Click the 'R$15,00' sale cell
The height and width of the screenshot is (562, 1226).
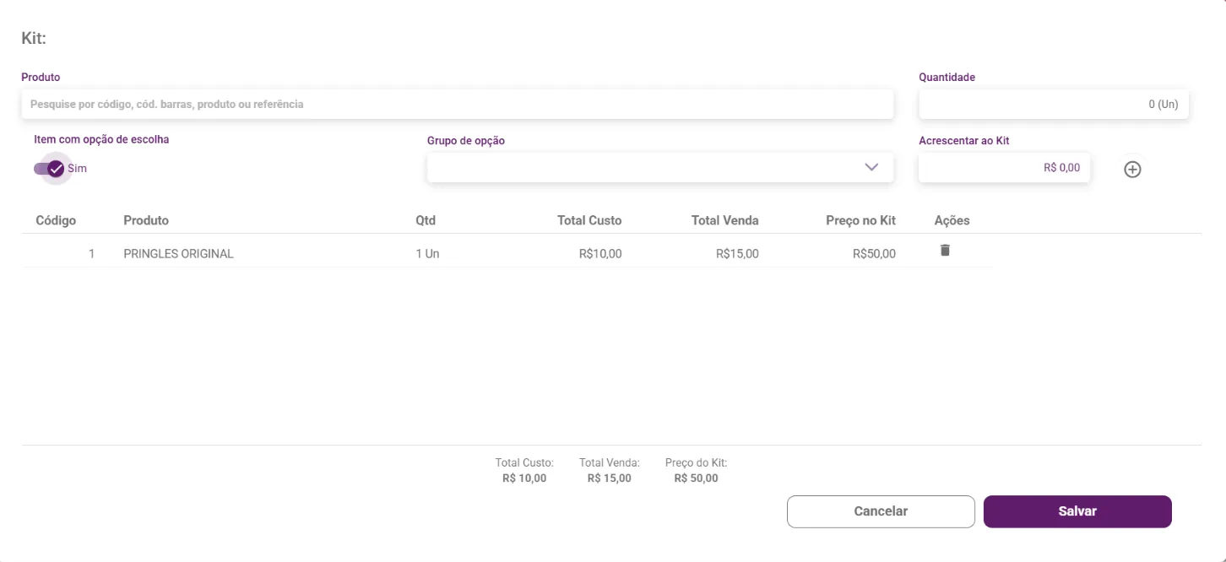coord(737,253)
